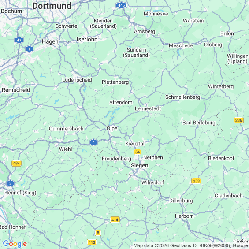Screen dimensions: 249x249
Task: Click the Winterberg town label
Action: pyautogui.click(x=221, y=86)
